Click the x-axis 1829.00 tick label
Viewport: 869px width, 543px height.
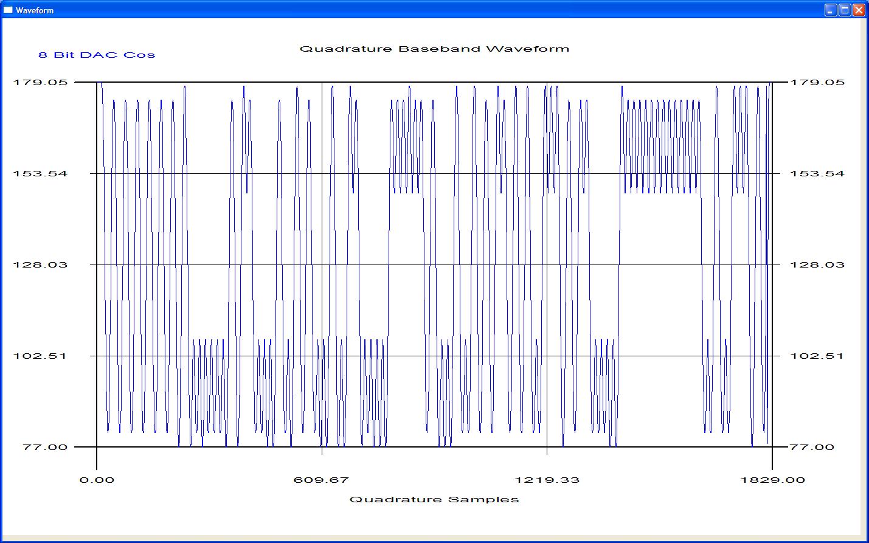coord(772,480)
